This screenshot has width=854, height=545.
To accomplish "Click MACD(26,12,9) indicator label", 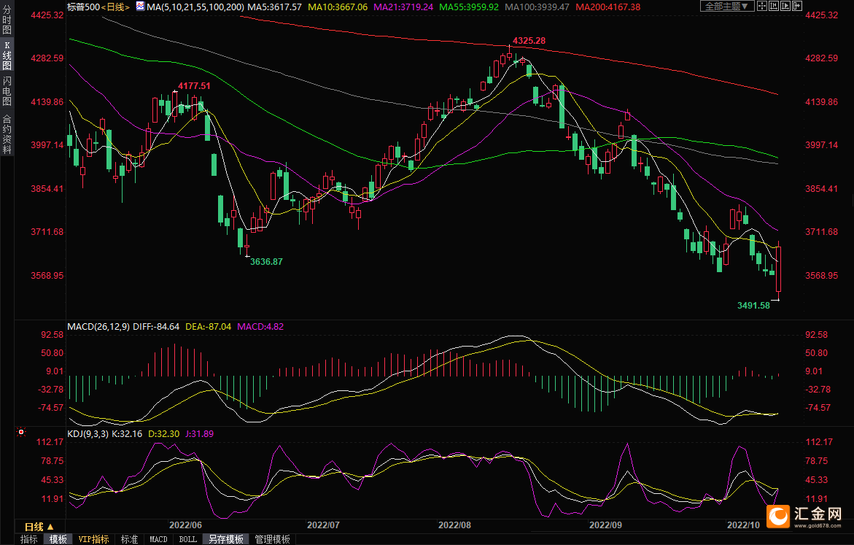I will pos(98,326).
